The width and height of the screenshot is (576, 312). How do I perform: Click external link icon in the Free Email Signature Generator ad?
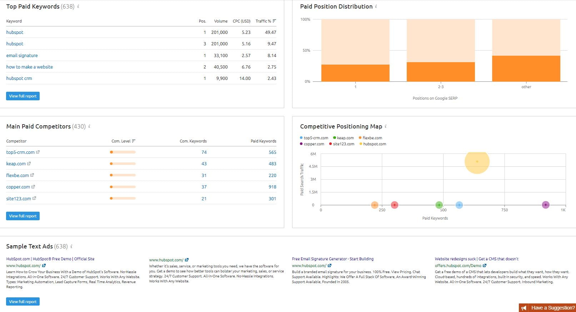330,266
